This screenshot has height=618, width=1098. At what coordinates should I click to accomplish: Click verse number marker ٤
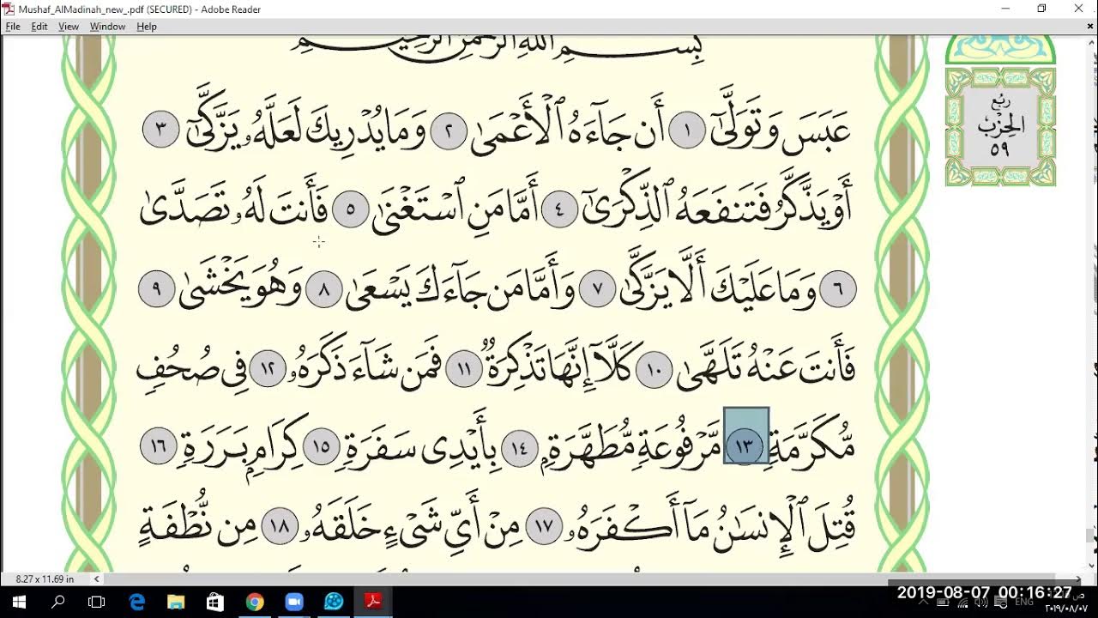(x=560, y=209)
